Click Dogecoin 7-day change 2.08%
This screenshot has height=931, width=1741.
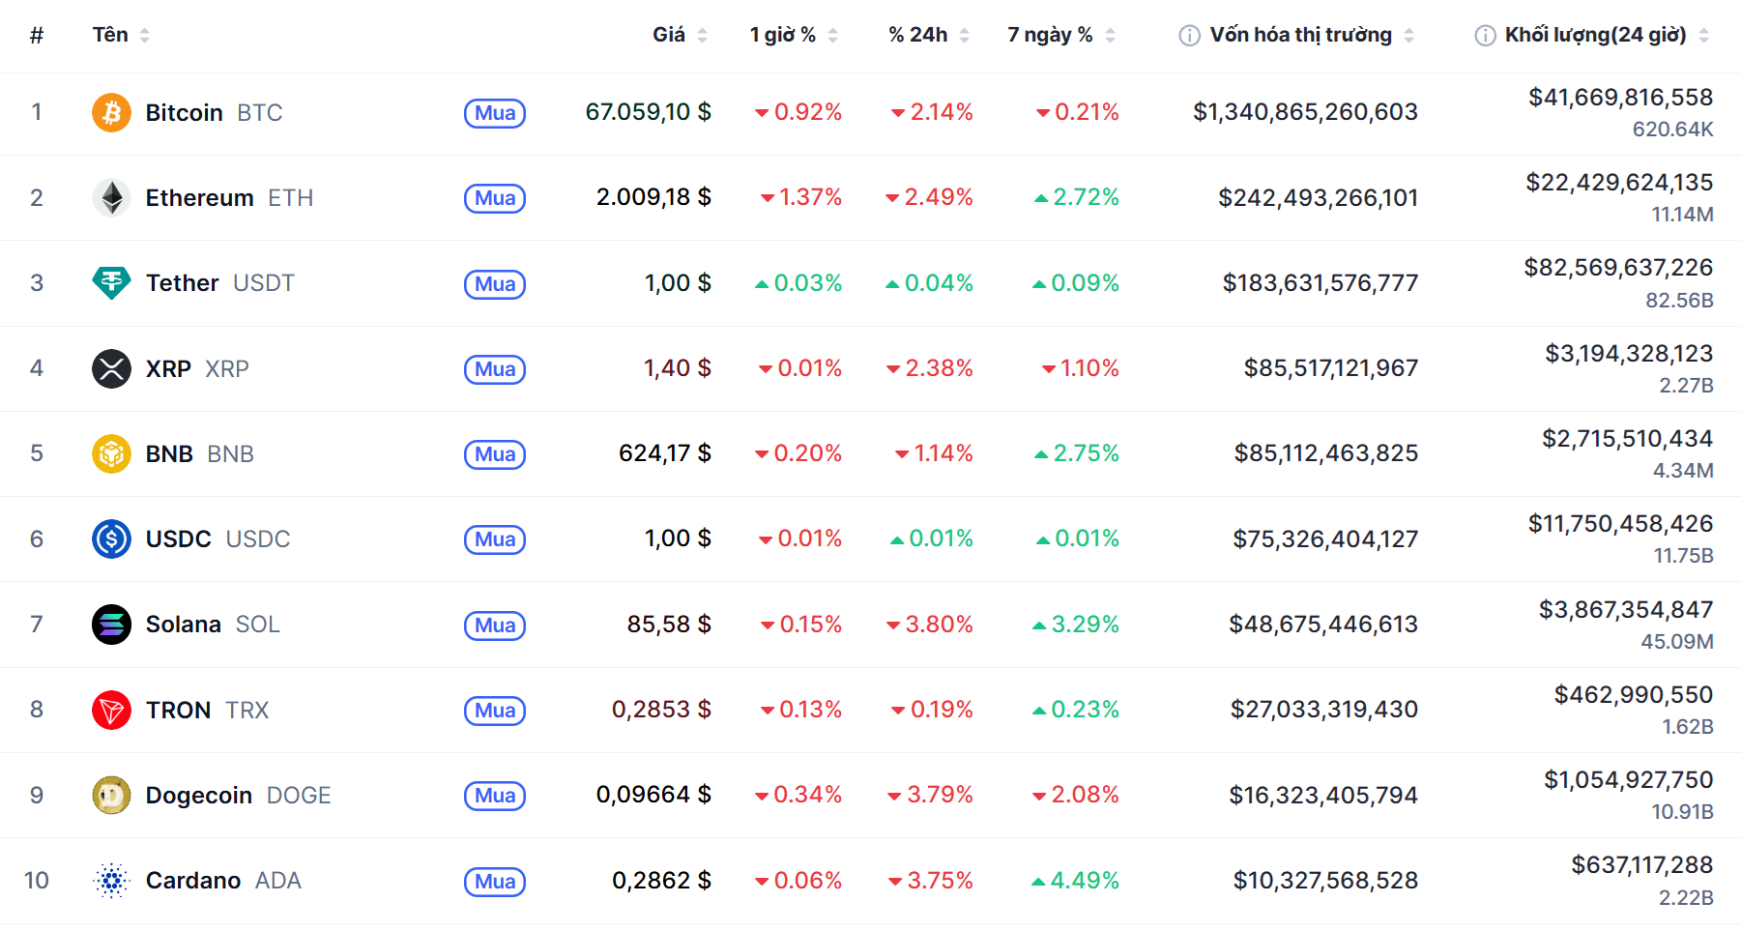pos(1076,795)
